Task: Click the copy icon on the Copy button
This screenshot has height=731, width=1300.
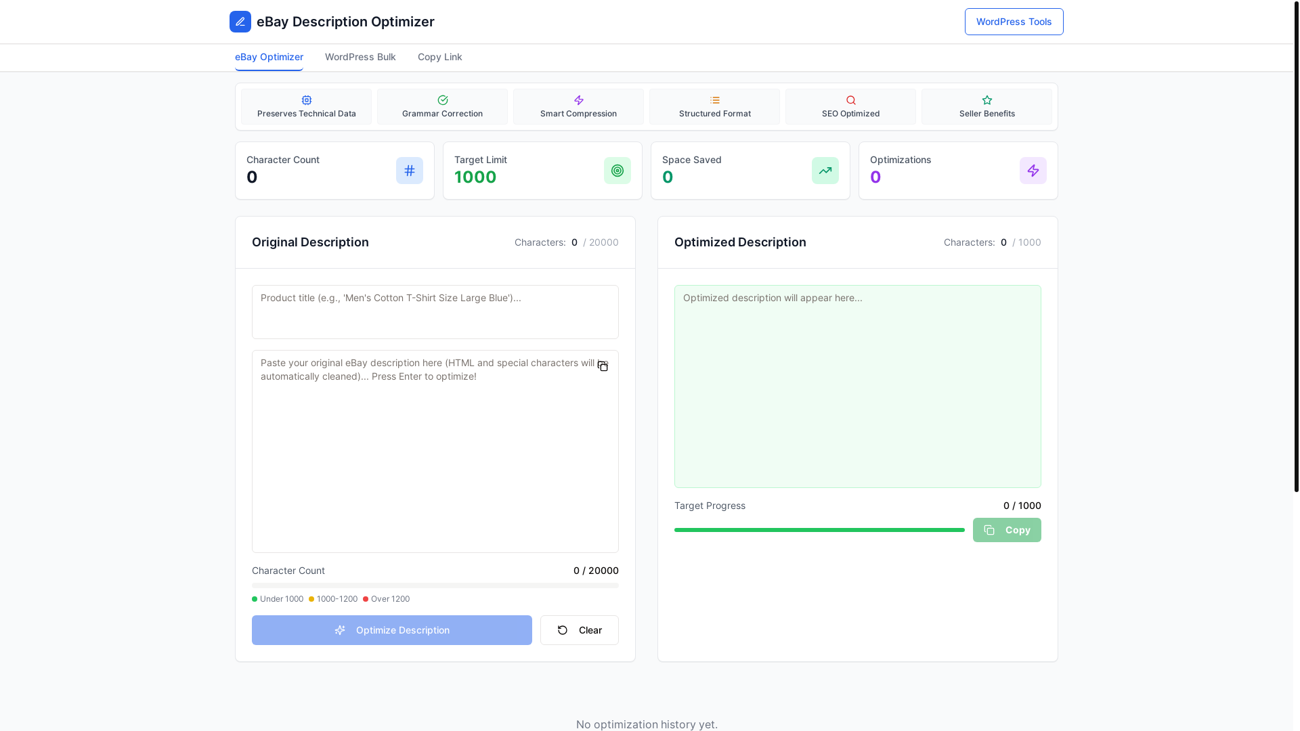Action: [989, 530]
